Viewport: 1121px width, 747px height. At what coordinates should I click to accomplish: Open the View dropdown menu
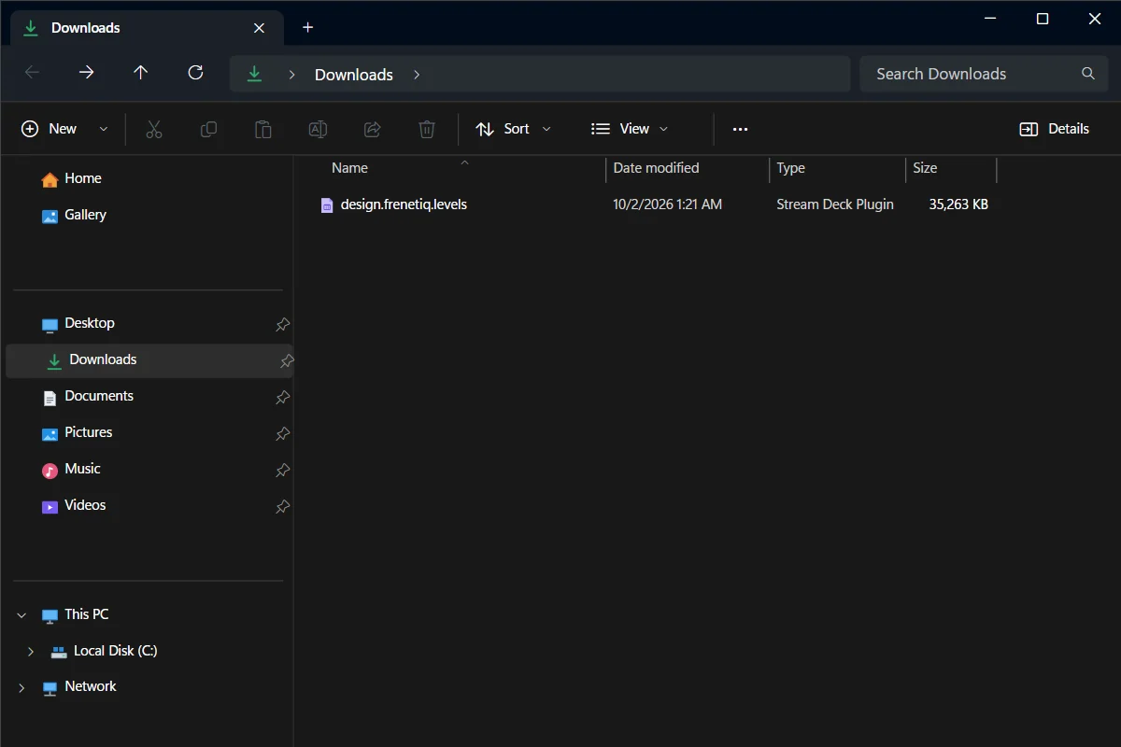631,129
